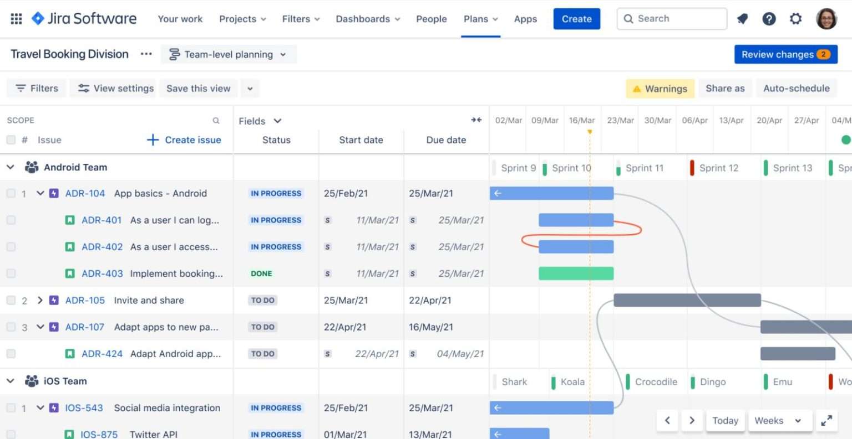
Task: Open the Jira app switcher grid
Action: tap(16, 18)
